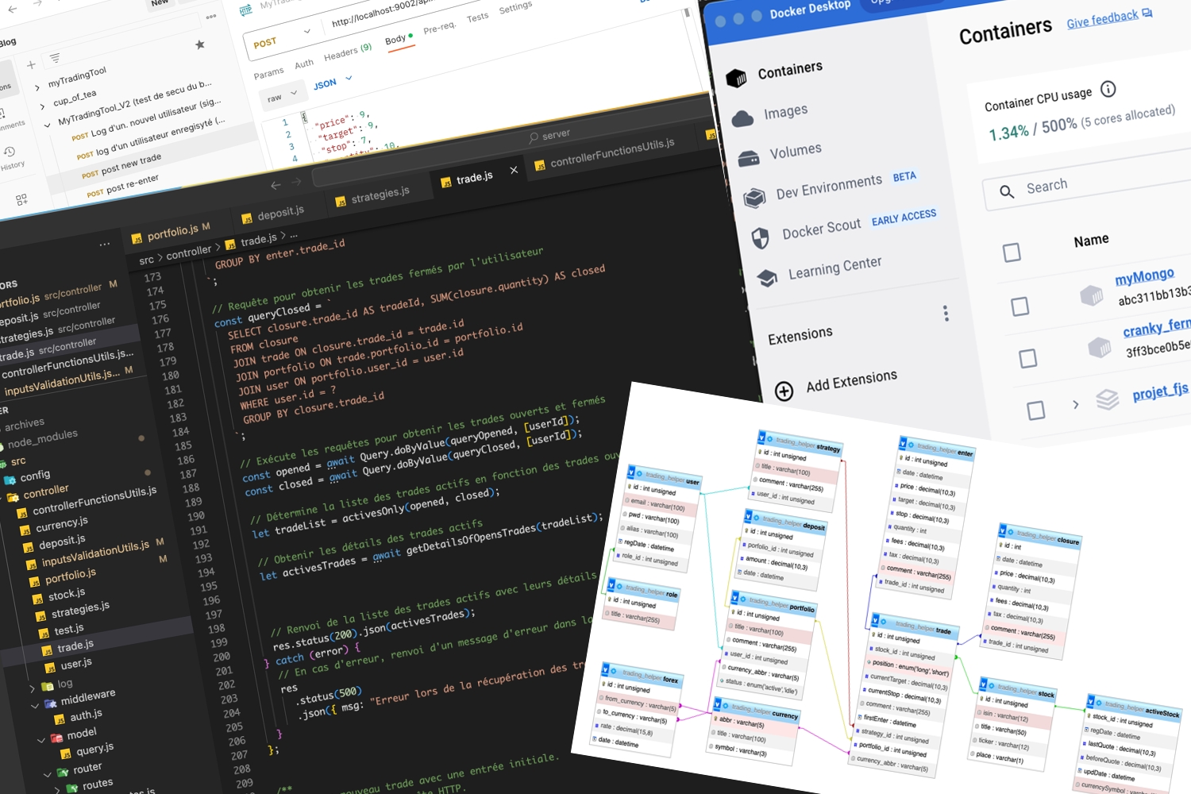Open the Extensions three-dot menu in Docker
The width and height of the screenshot is (1191, 794).
point(946,313)
